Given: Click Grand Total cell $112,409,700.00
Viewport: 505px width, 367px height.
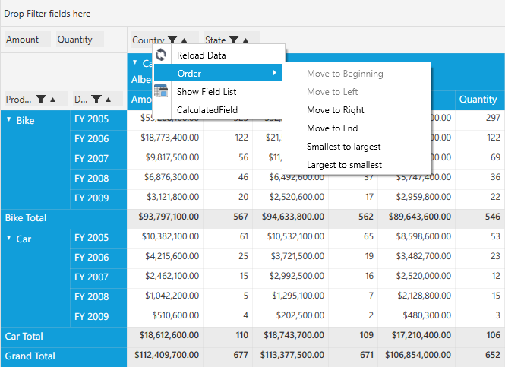Looking at the screenshot, I should click(x=166, y=356).
